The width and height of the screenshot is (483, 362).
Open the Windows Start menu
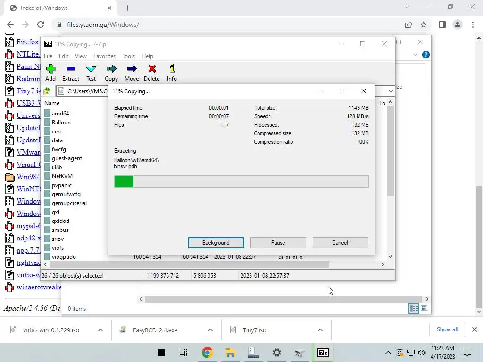(161, 353)
